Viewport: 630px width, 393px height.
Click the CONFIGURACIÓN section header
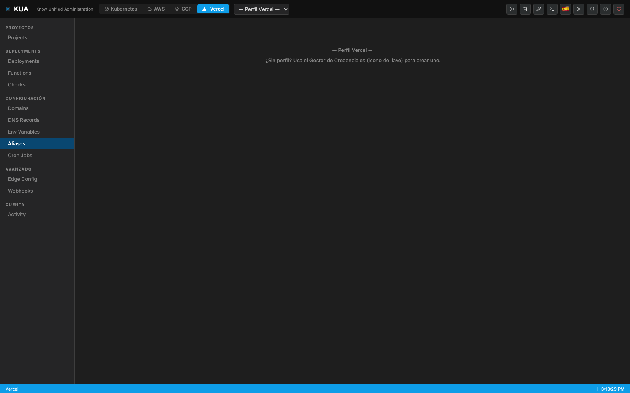[26, 98]
